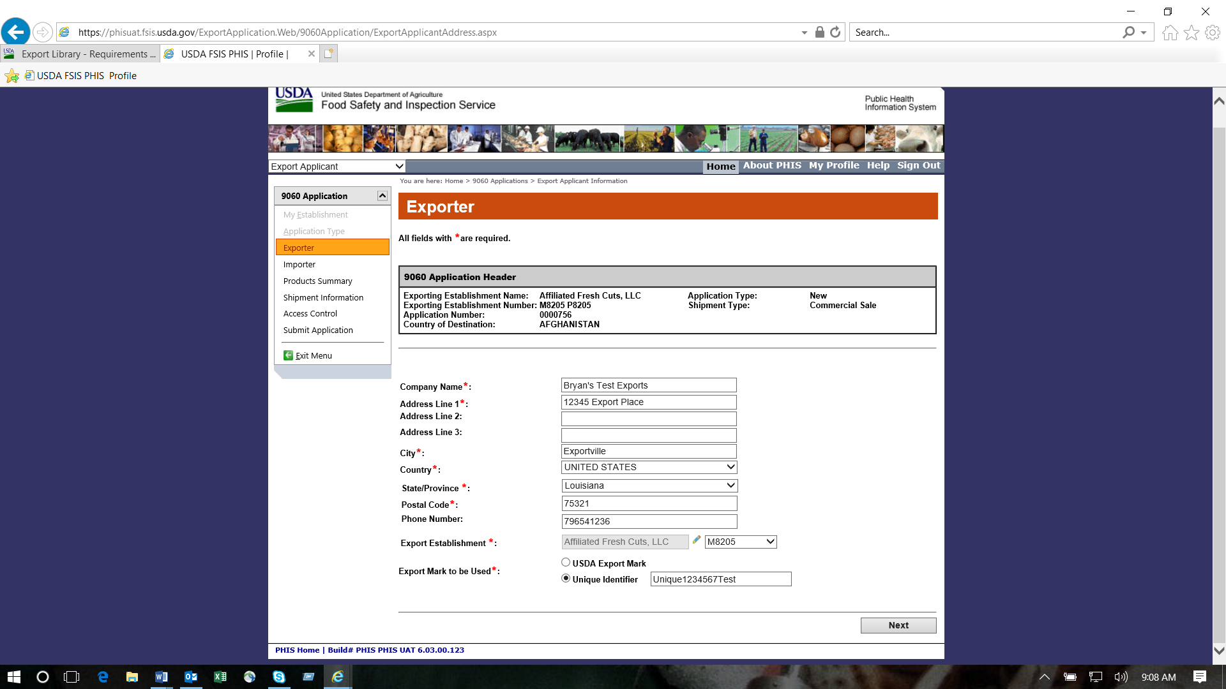This screenshot has width=1226, height=689.
Task: Select the USDA Export Mark radio button
Action: (x=566, y=562)
